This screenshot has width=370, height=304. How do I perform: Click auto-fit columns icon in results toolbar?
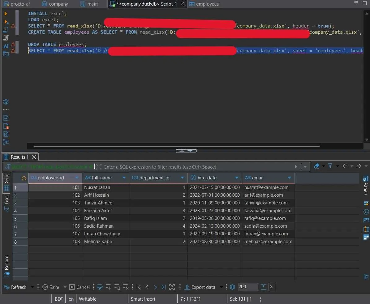[x=172, y=287]
